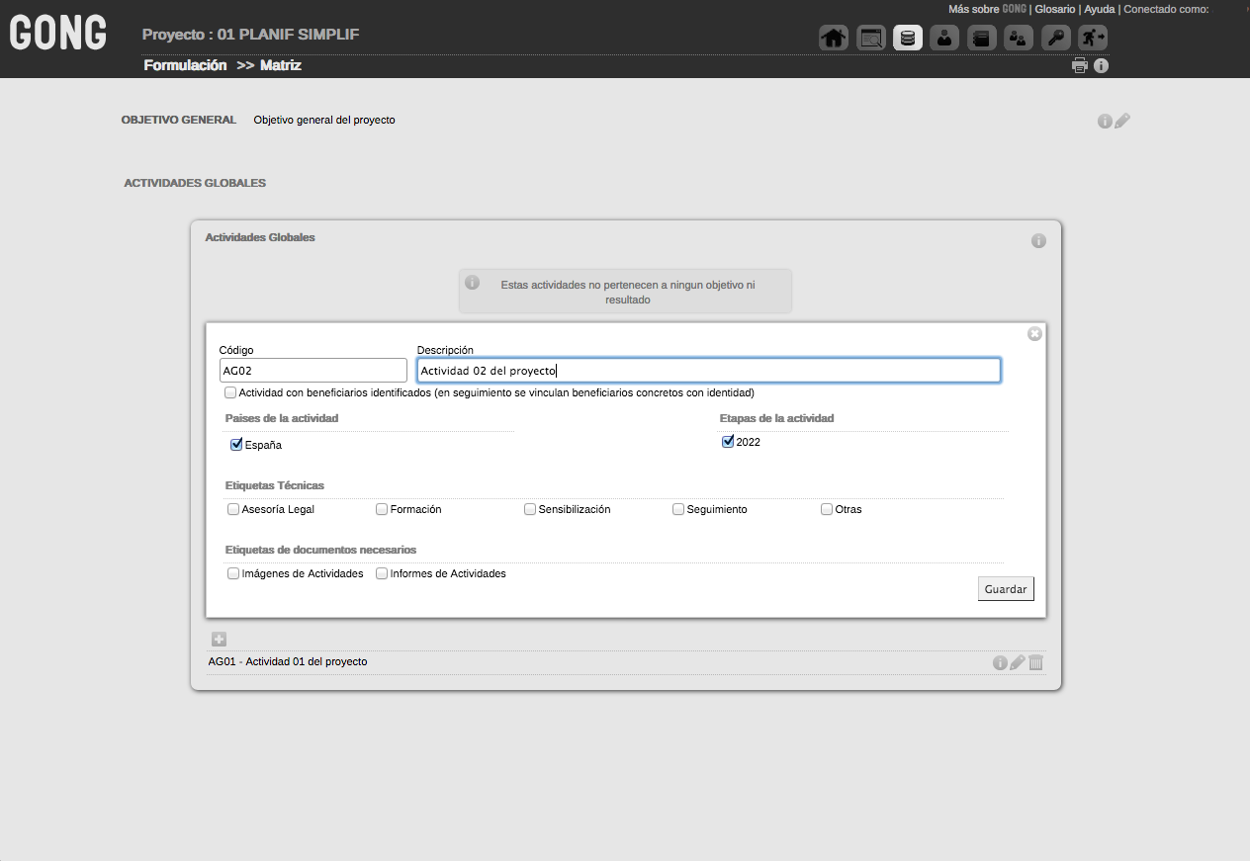Open the Glosario link
The height and width of the screenshot is (861, 1250).
click(x=1054, y=9)
